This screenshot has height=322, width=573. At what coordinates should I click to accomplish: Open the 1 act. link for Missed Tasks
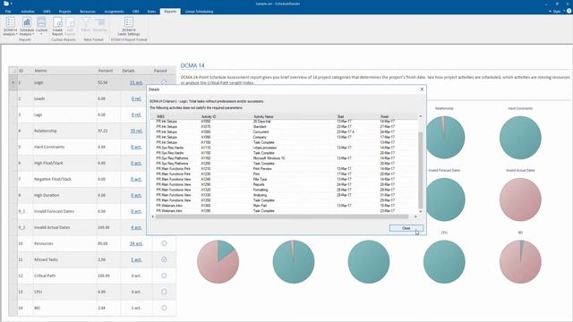(x=136, y=259)
